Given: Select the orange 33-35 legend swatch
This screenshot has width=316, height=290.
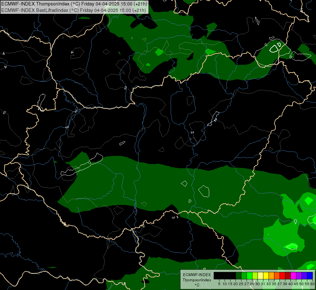Looking at the screenshot, I should [271, 275].
